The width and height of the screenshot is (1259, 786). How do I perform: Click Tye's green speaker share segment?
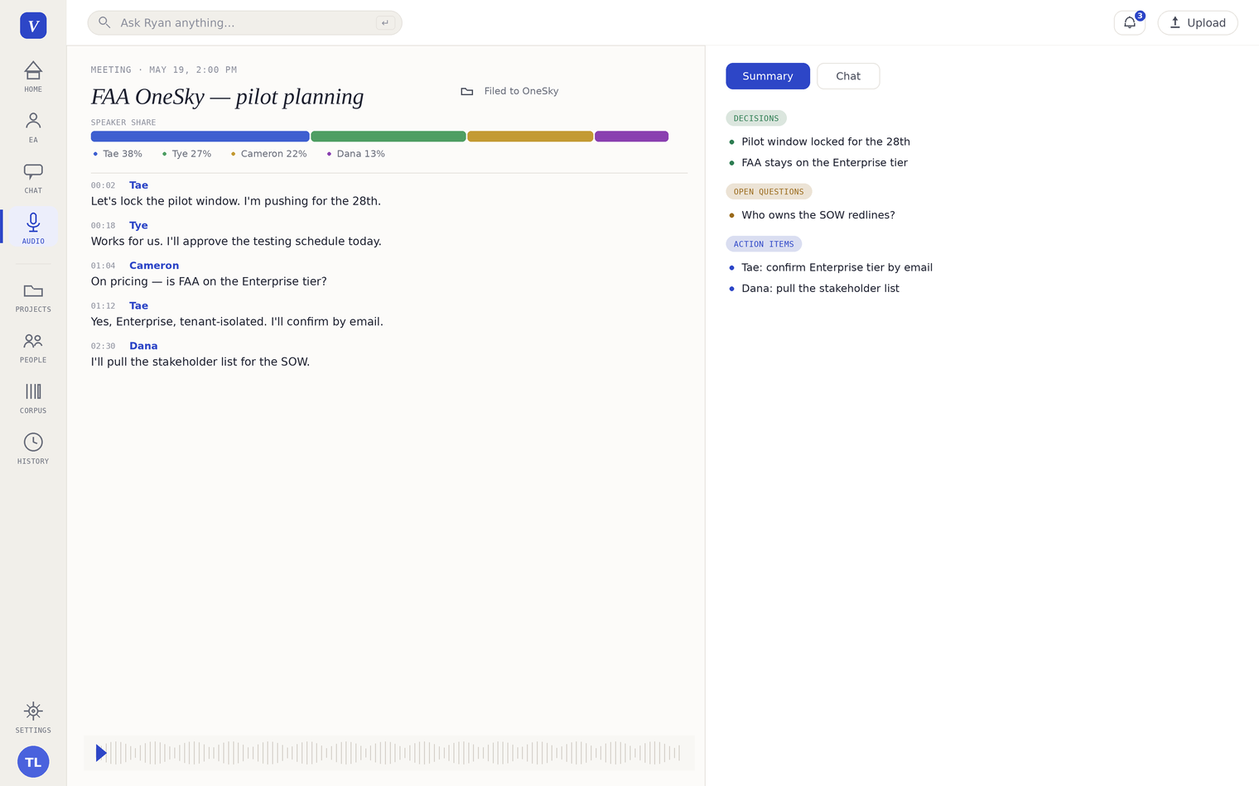pyautogui.click(x=388, y=137)
